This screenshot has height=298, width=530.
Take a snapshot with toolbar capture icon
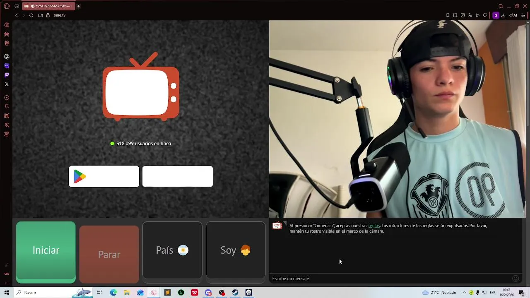[455, 15]
